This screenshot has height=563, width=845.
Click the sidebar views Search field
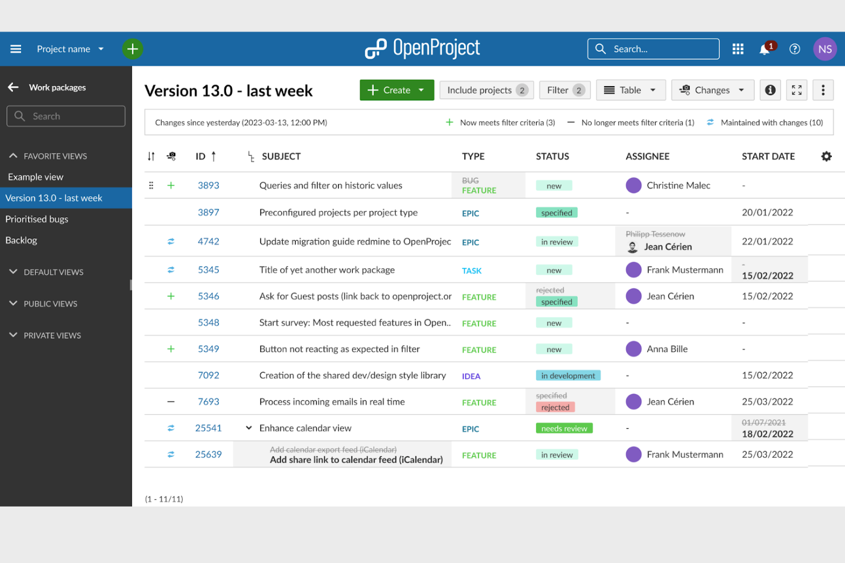coord(66,116)
